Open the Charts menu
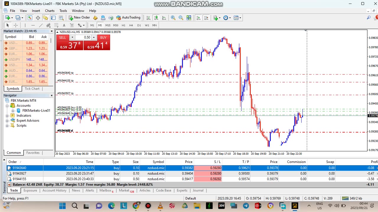The image size is (378, 212). (50, 11)
